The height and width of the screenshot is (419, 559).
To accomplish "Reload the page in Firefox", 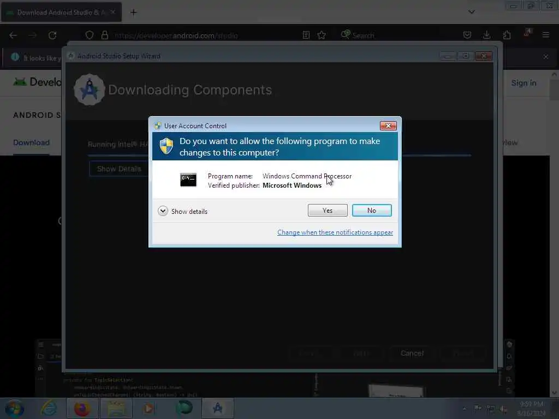I will pyautogui.click(x=52, y=35).
